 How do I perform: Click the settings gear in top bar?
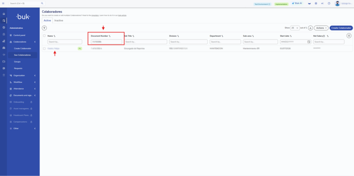pos(316,3)
